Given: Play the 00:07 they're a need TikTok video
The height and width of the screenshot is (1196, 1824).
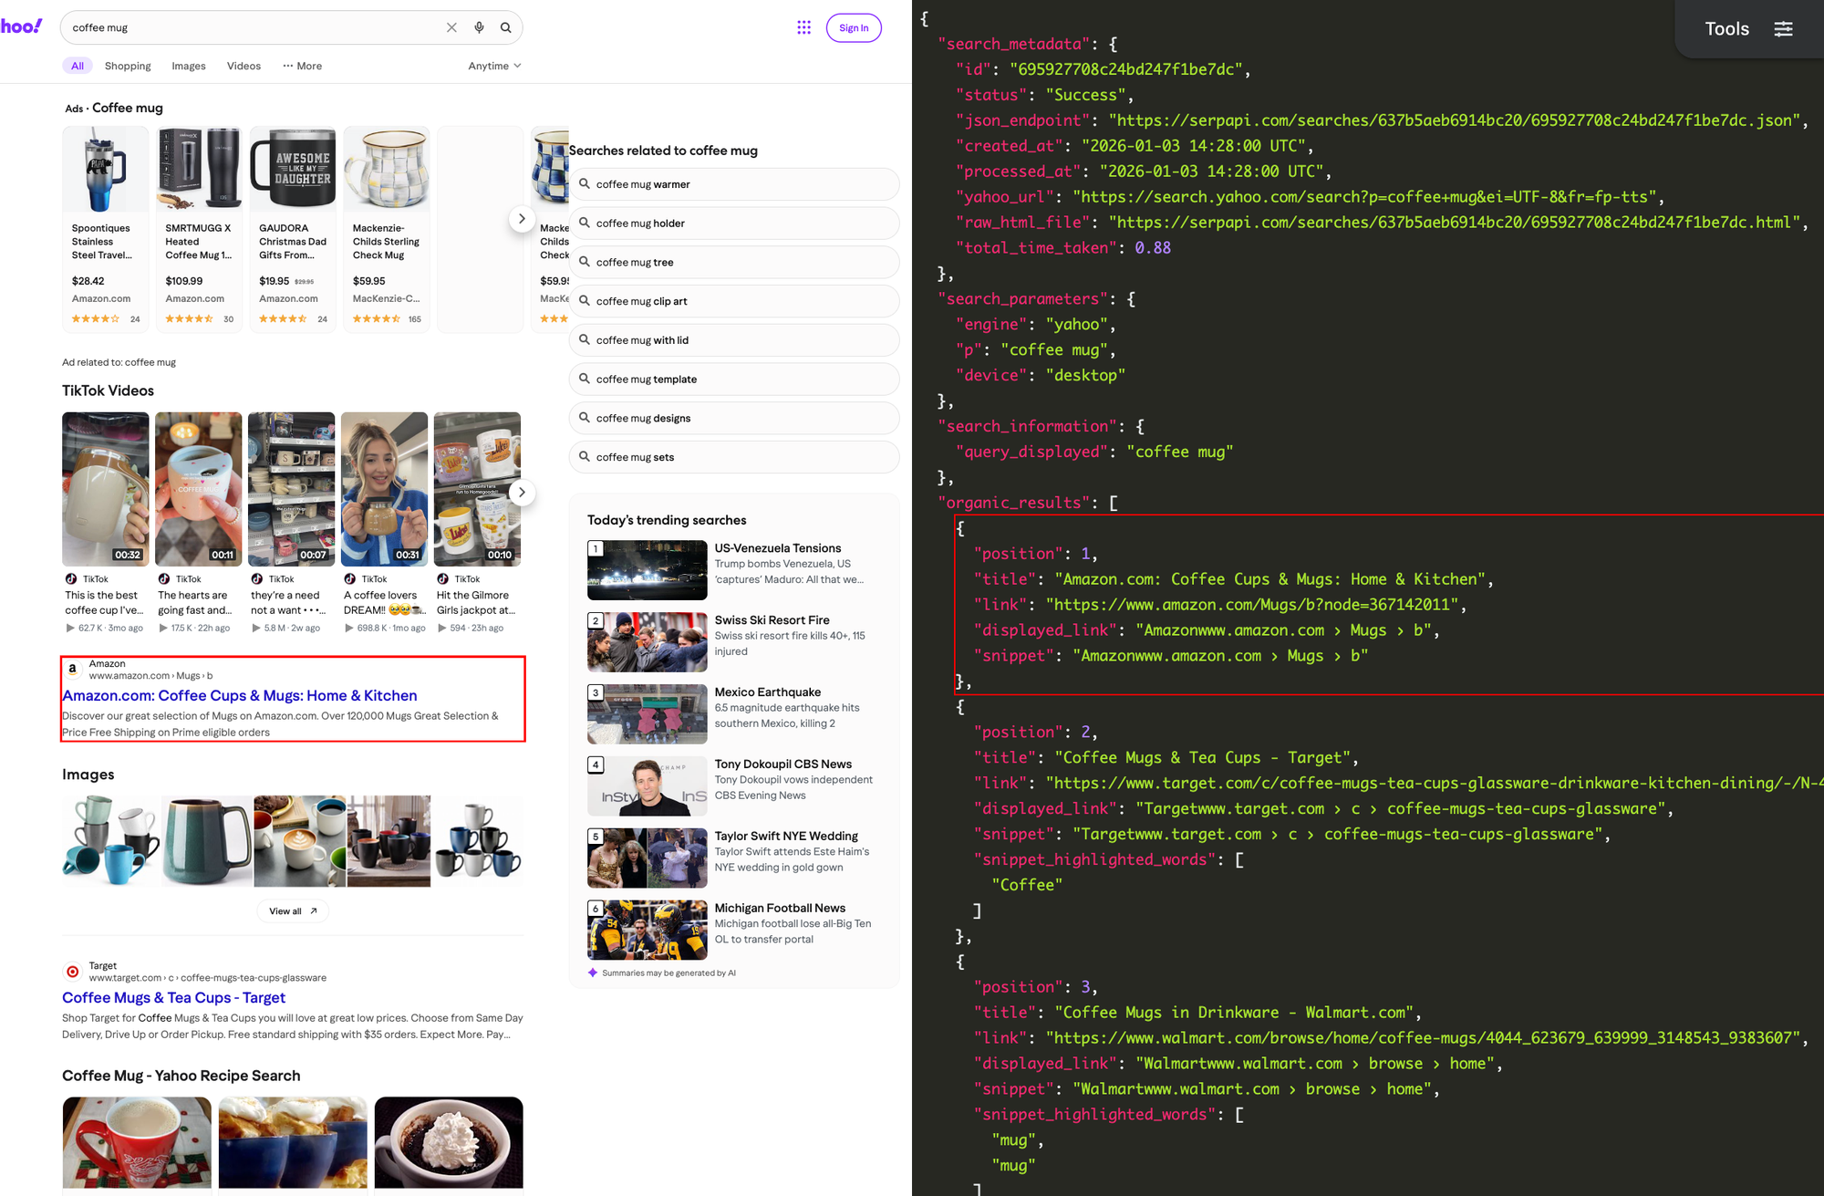Looking at the screenshot, I should 292,489.
